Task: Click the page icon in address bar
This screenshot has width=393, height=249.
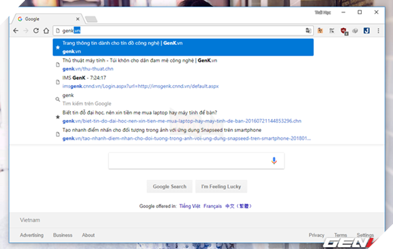Action: point(58,31)
